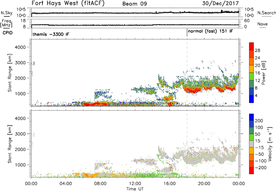This screenshot has width=276, height=191.
Task: Select the 'Beam 09' header text
Action: [135, 4]
